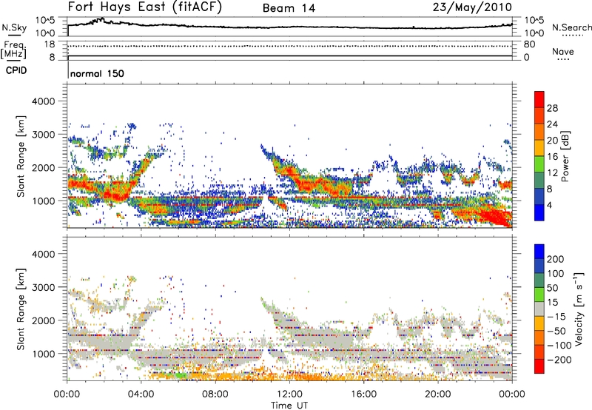The height and width of the screenshot is (410, 592).
Task: Click the "28" power colorbar value
Action: [x=552, y=108]
